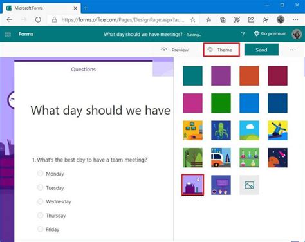Select the teal color theme
This screenshot has width=305, height=242.
tap(192, 76)
